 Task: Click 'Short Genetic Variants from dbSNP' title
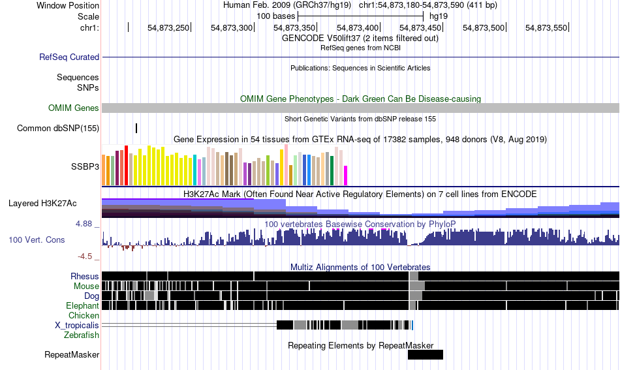(x=360, y=119)
